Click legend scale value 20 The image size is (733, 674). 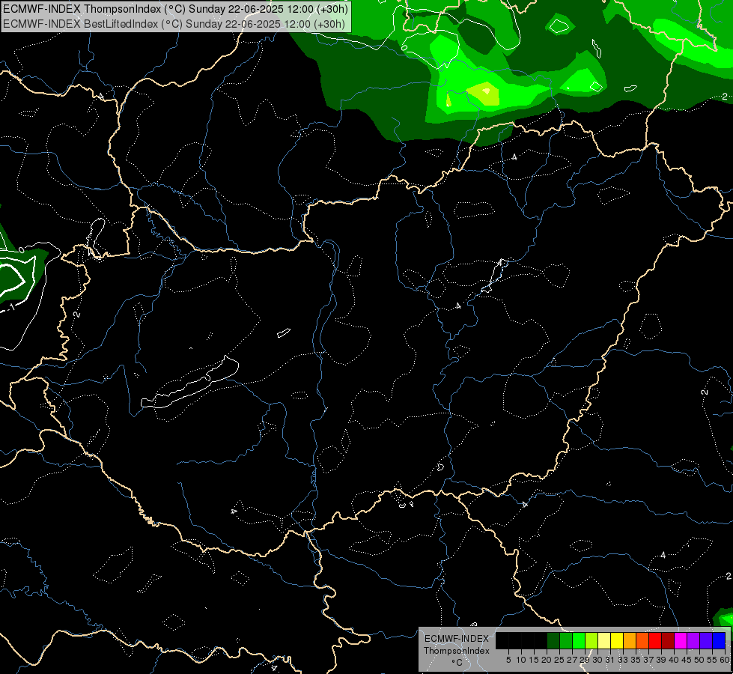547,660
